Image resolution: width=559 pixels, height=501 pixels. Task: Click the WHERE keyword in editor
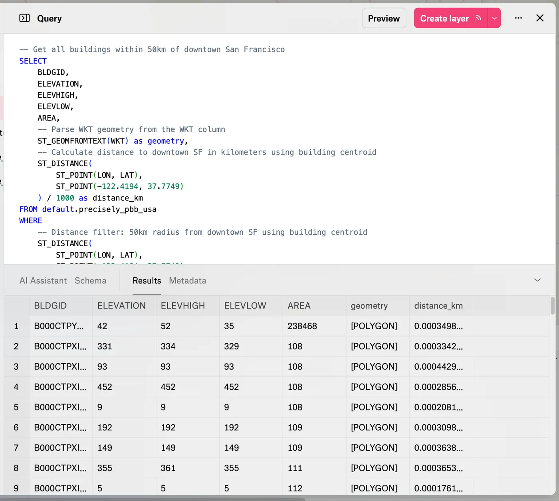pos(30,220)
